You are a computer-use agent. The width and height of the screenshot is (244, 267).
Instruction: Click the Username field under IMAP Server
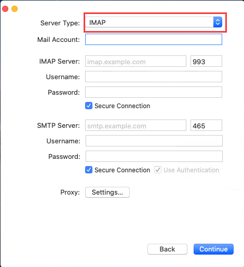(x=154, y=77)
